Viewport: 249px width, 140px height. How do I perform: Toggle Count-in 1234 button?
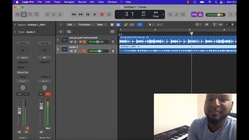(194, 14)
